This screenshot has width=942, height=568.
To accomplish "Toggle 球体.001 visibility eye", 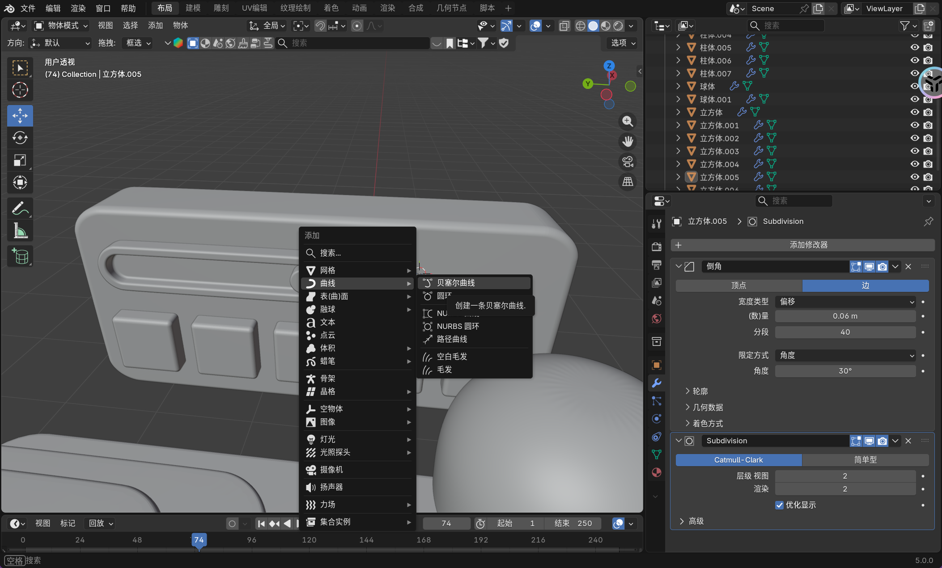I will tap(915, 99).
